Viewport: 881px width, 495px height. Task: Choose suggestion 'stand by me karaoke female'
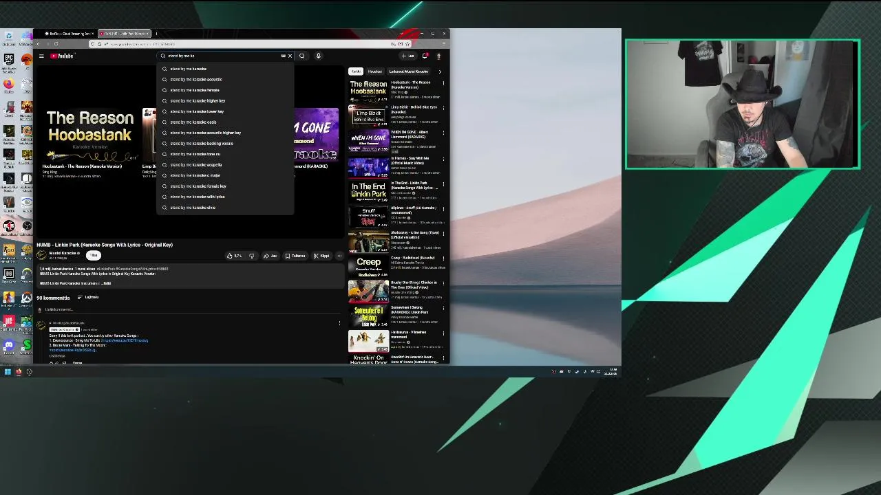tap(226, 90)
